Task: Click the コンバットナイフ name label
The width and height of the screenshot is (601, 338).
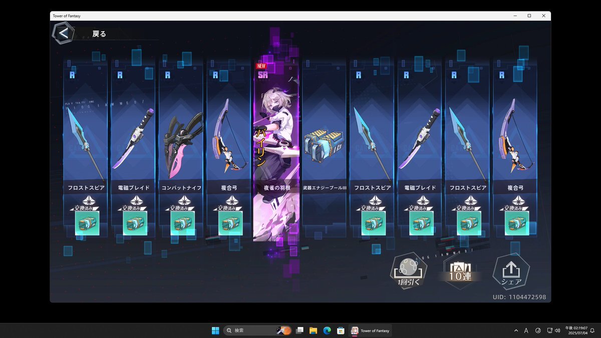Action: click(181, 188)
